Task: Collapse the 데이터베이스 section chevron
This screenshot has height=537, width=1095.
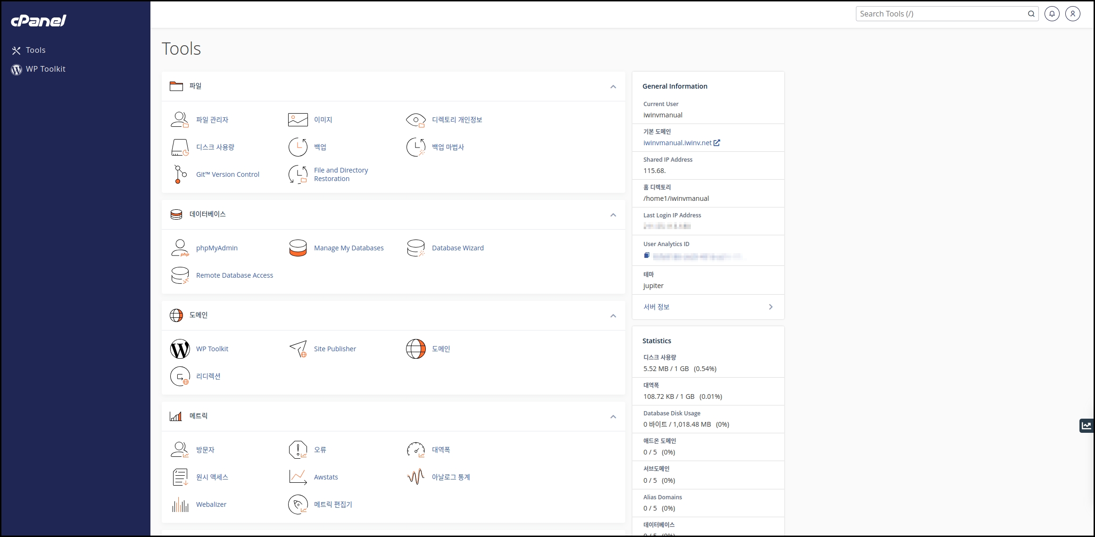Action: tap(613, 215)
